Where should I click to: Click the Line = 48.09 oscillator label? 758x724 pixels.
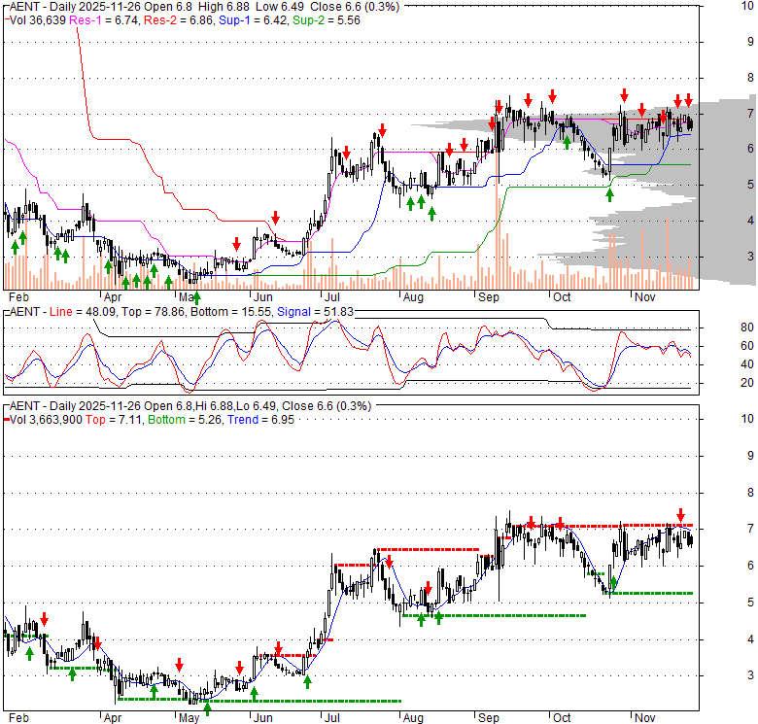coord(83,312)
